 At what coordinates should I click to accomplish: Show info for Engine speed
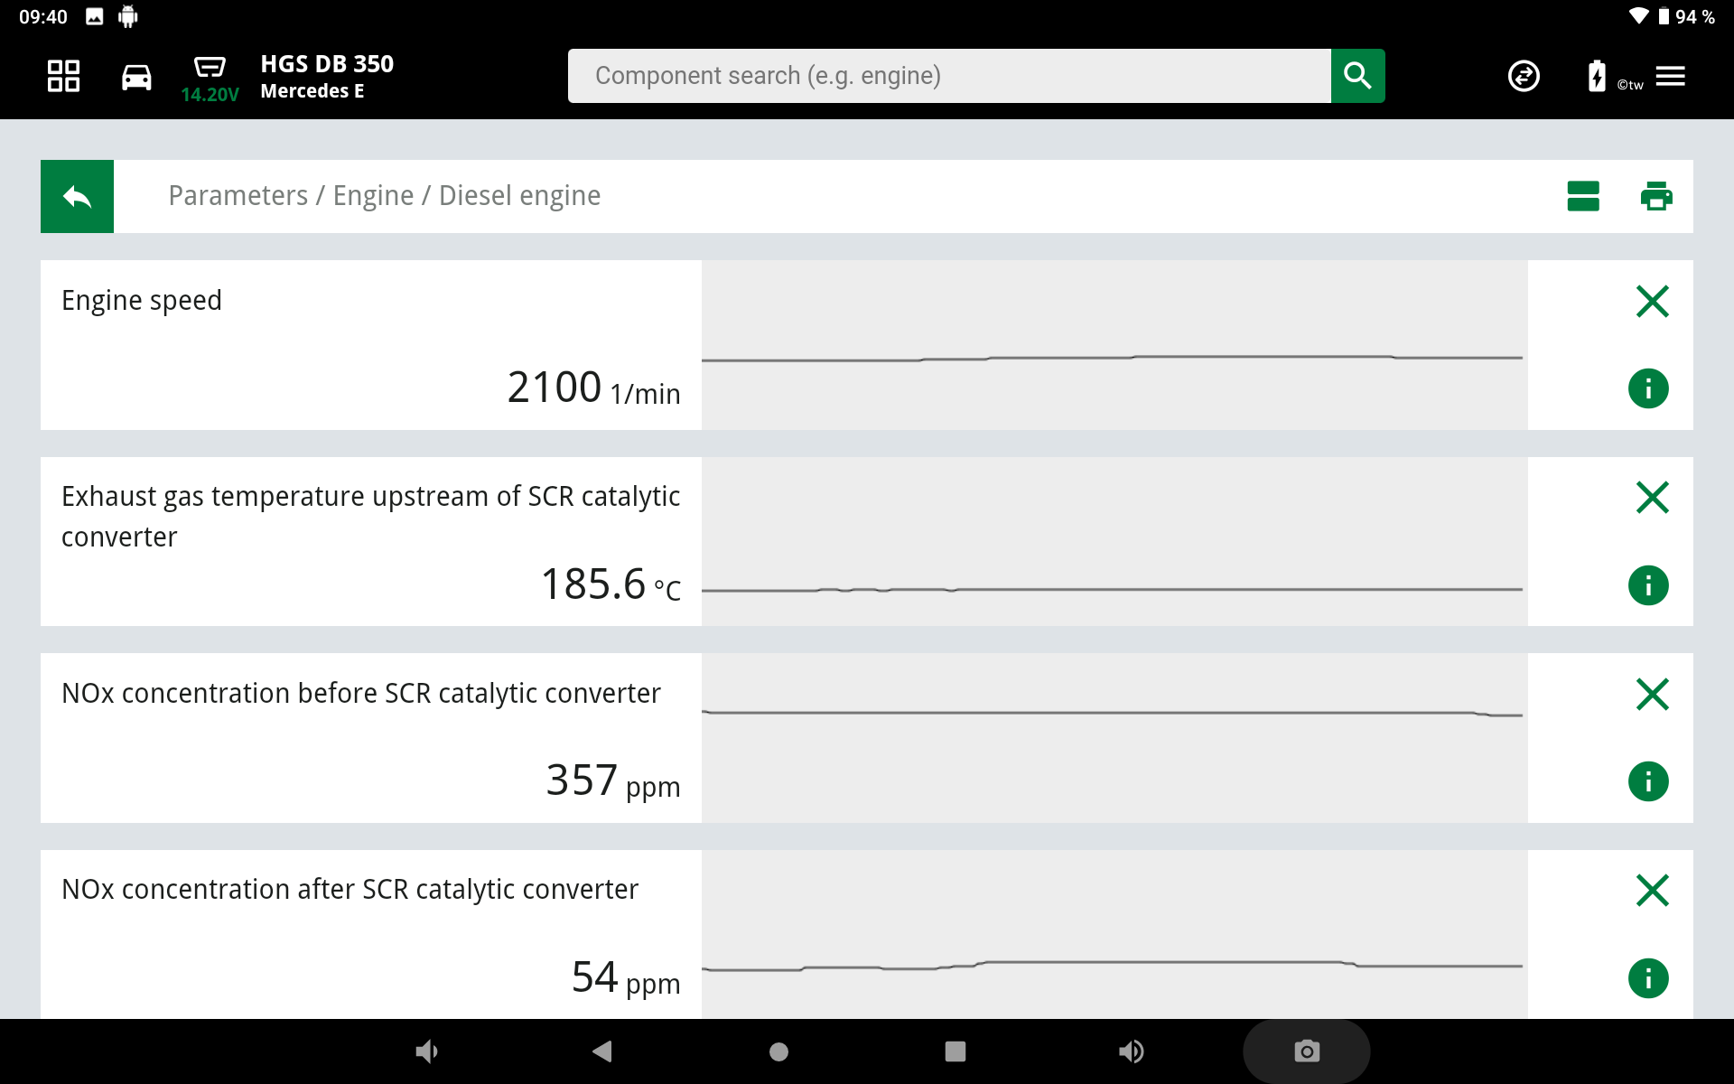coord(1648,389)
